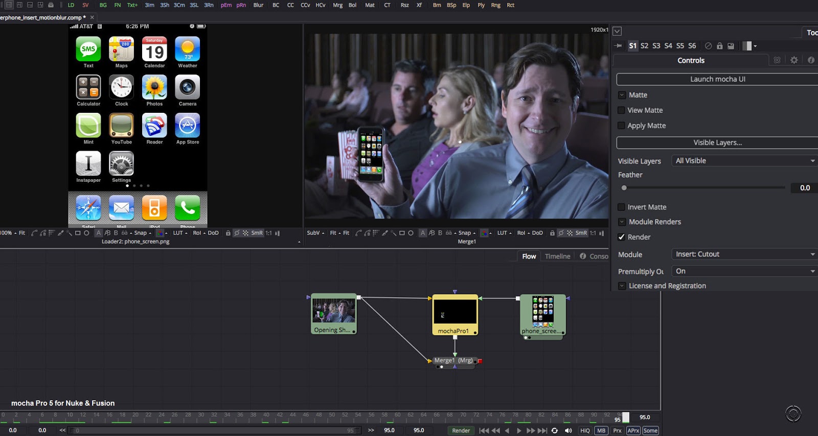818x436 pixels.
Task: Collapse the Matte section
Action: pos(622,95)
